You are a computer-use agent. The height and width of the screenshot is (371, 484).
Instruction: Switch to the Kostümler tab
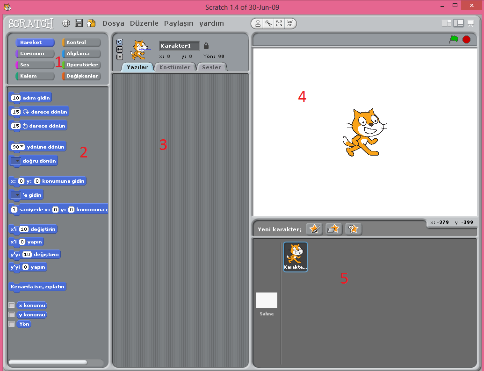pyautogui.click(x=175, y=67)
